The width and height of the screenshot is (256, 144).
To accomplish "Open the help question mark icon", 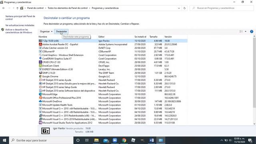I will pyautogui.click(x=252, y=32).
